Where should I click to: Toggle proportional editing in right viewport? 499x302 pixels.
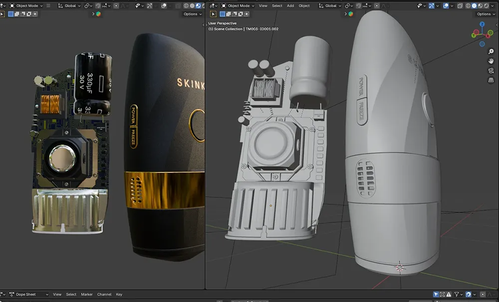tap(377, 5)
